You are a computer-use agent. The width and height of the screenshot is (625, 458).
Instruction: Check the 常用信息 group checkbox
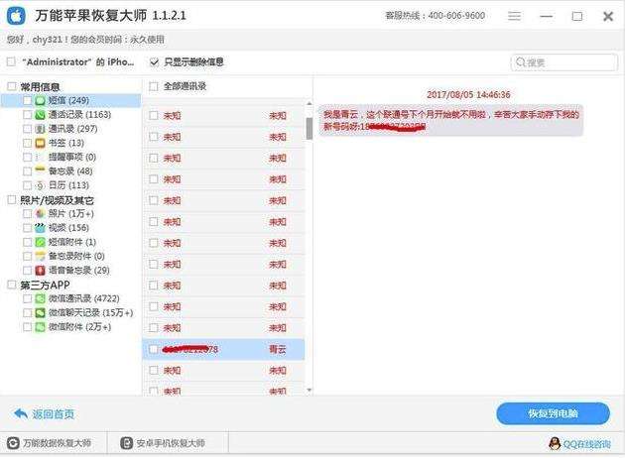coord(12,86)
